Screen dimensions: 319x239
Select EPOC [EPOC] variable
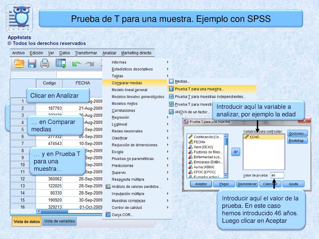click(206, 172)
